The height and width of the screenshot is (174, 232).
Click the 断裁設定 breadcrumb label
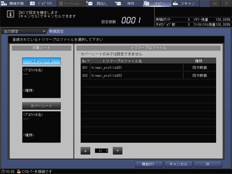click(57, 31)
